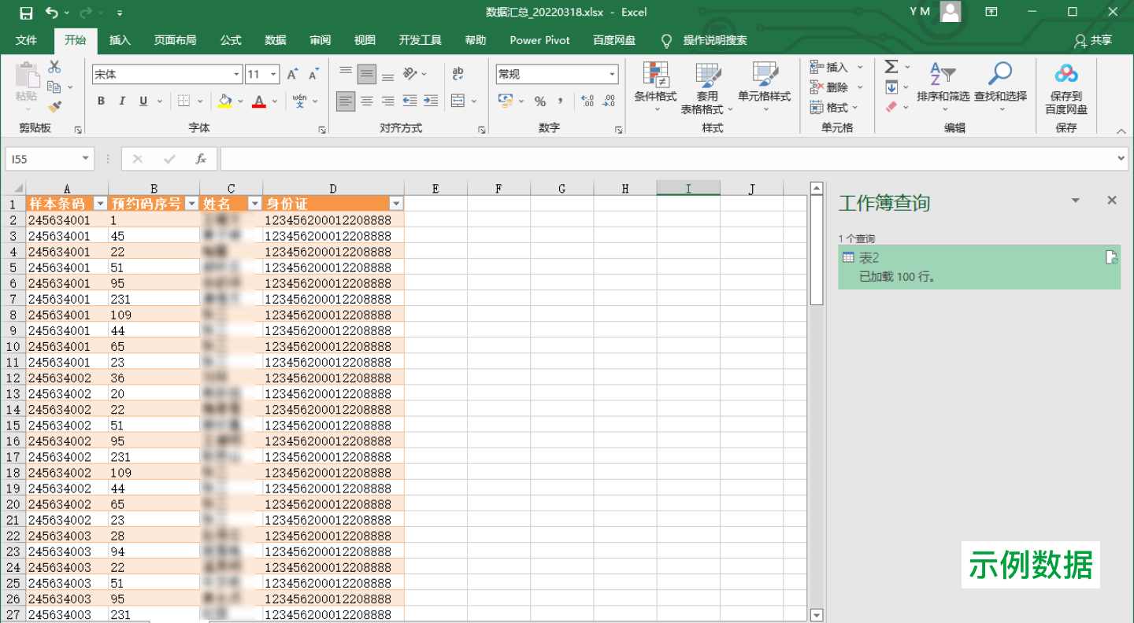
Task: Click the 共享 share button
Action: pyautogui.click(x=1093, y=40)
